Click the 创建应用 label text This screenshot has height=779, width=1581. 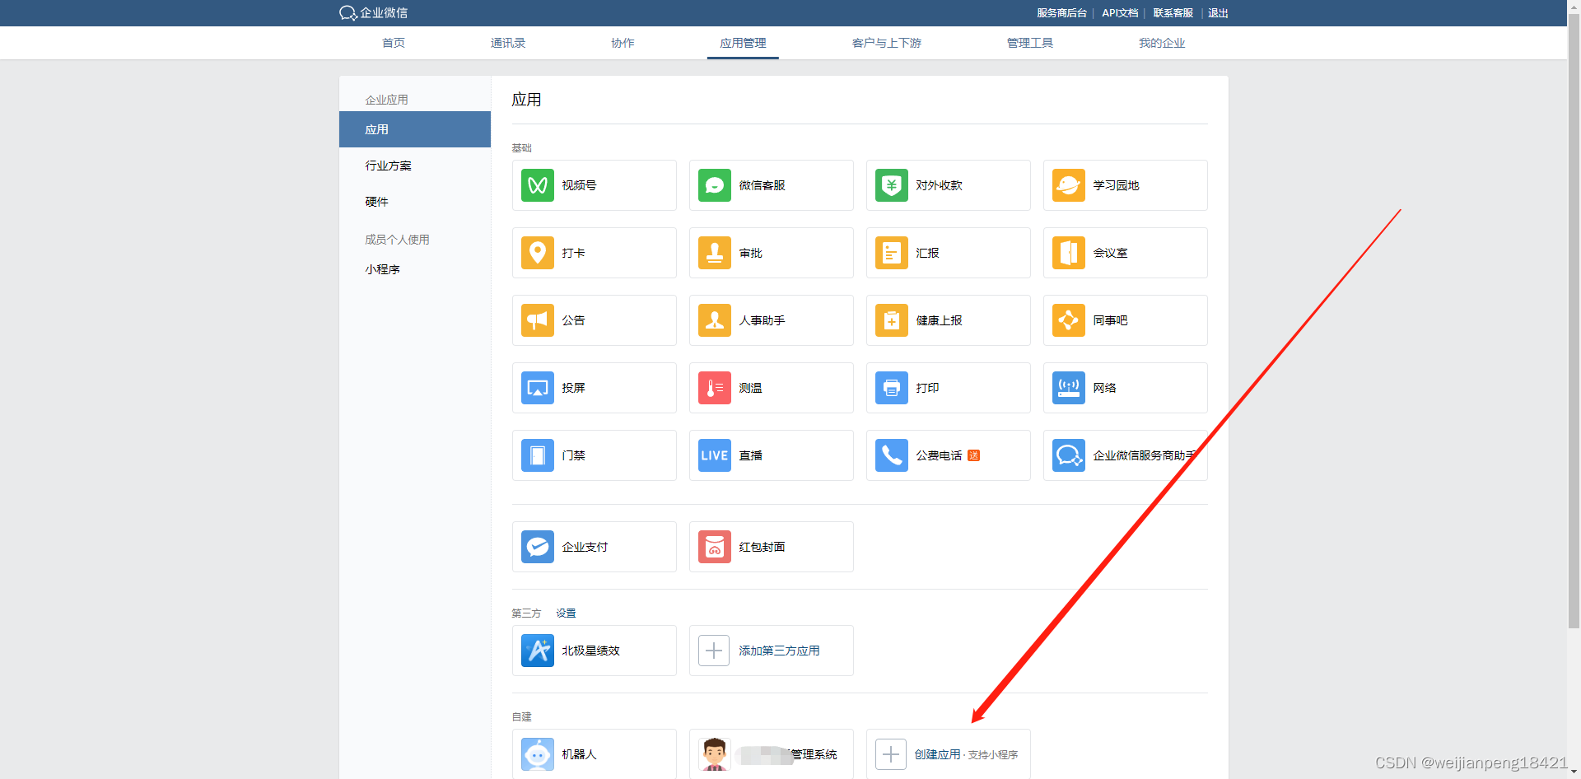[937, 754]
